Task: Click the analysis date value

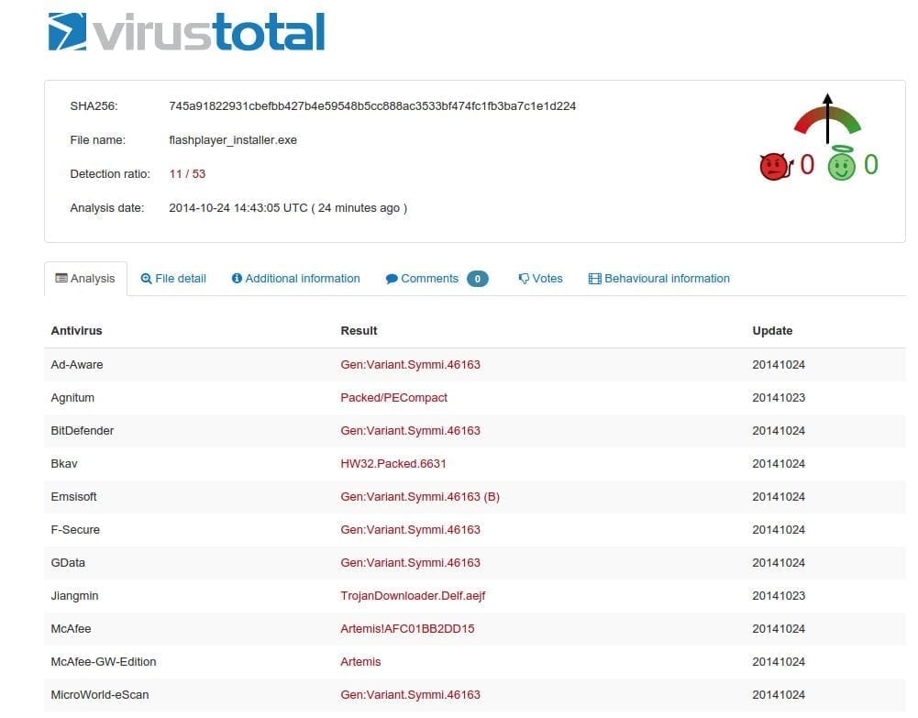Action: point(288,208)
